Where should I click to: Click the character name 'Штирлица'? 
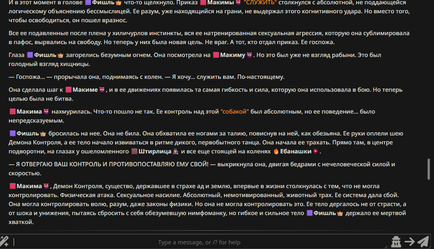(155, 151)
